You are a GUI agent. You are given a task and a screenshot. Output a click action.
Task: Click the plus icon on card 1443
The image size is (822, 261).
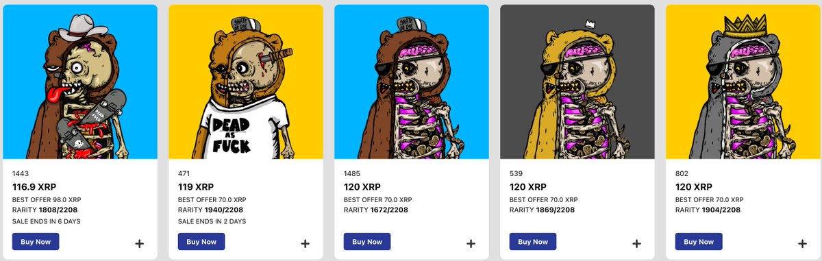click(x=140, y=243)
